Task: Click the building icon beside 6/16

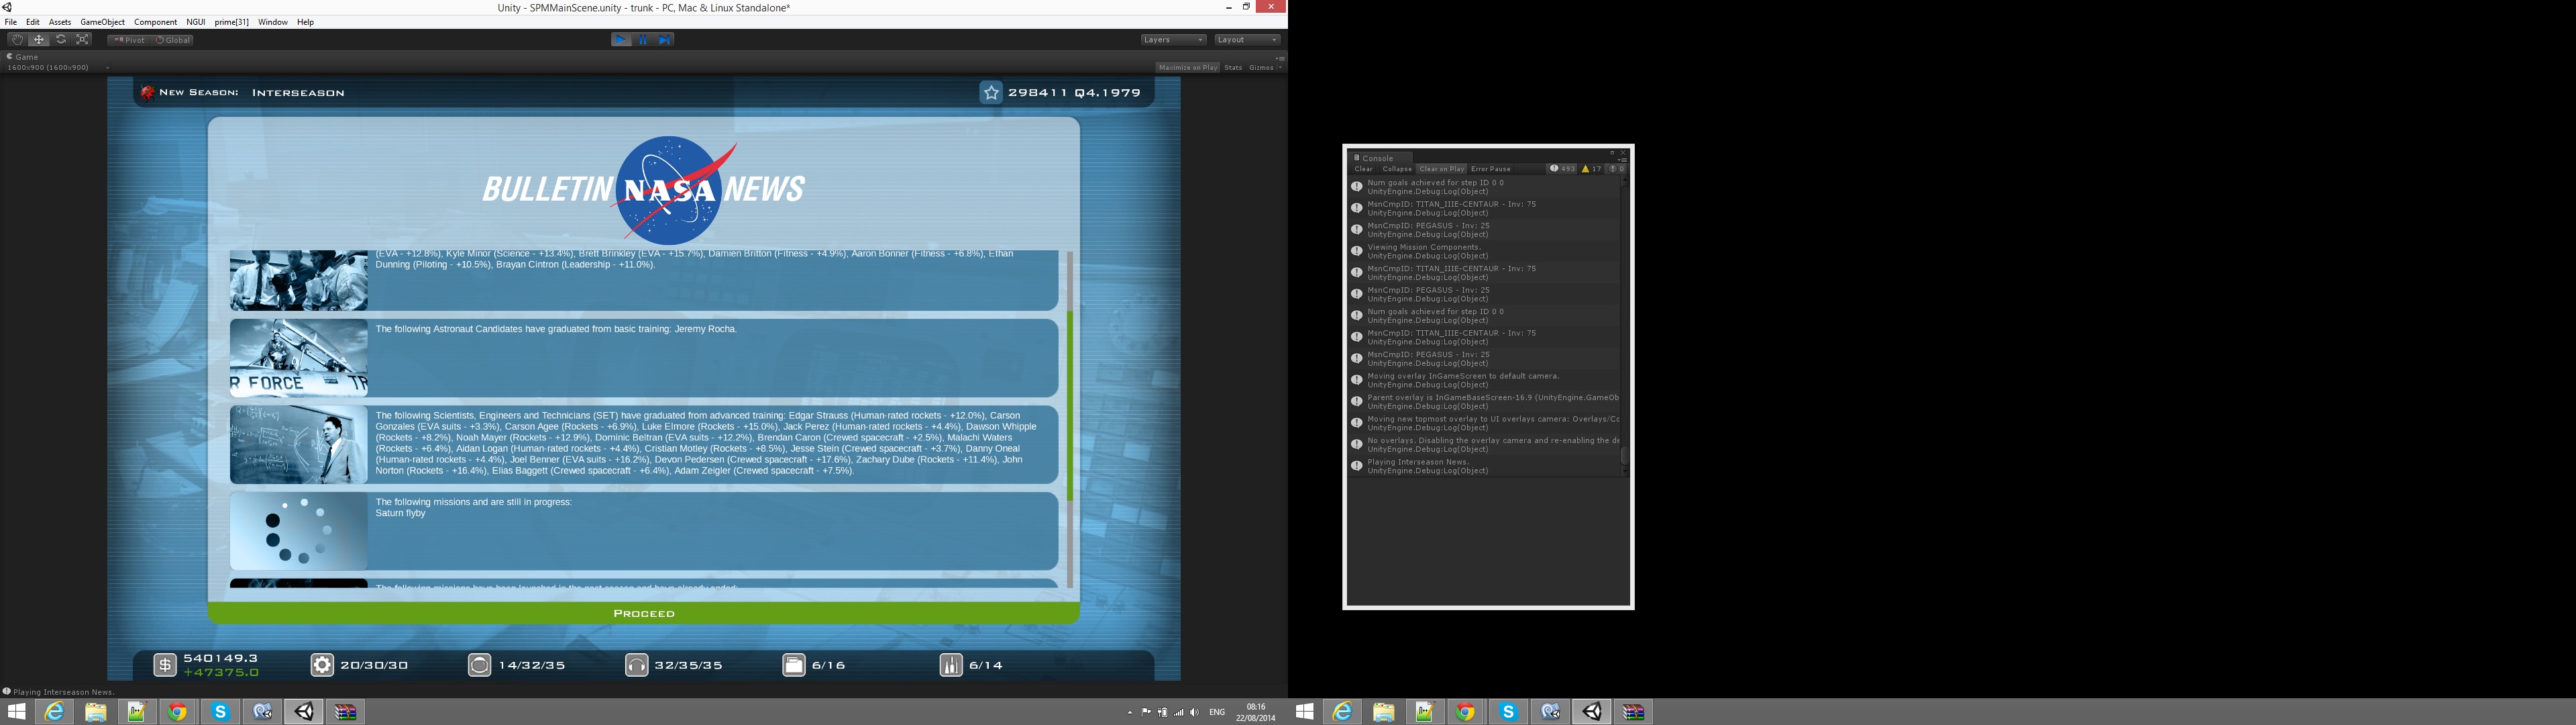Action: point(794,665)
